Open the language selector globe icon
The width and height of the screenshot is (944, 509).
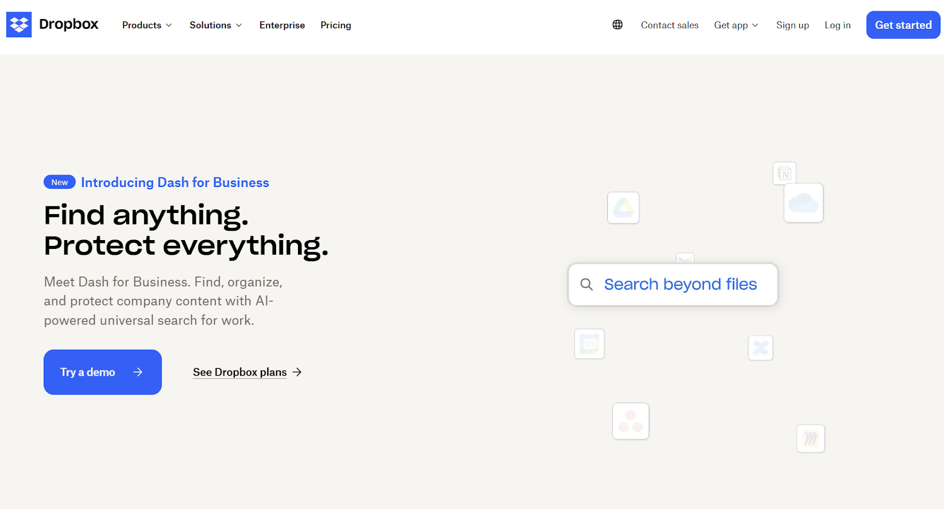(617, 25)
